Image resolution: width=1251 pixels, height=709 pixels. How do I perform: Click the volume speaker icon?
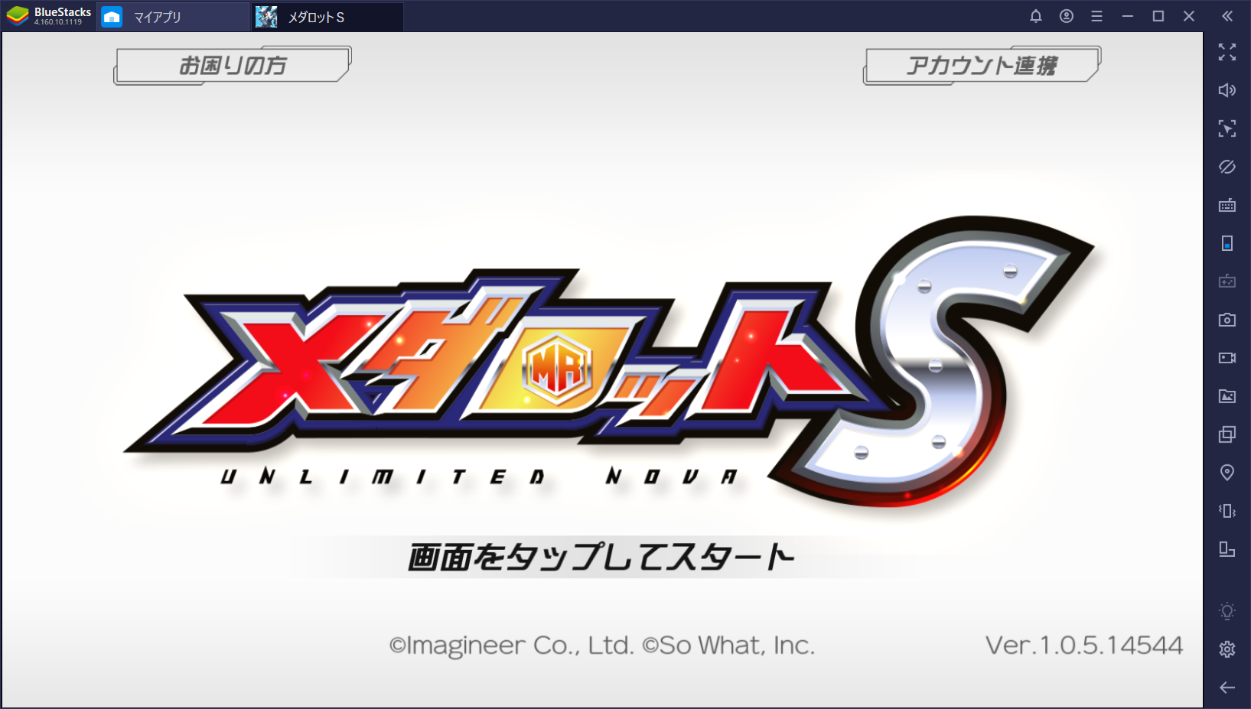click(x=1227, y=90)
